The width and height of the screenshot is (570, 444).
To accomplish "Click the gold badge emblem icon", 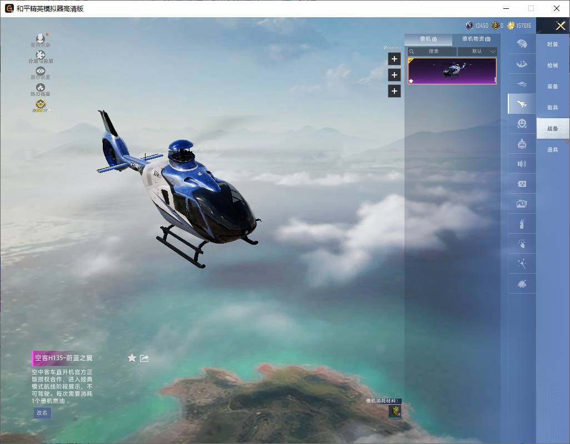I will (x=41, y=104).
